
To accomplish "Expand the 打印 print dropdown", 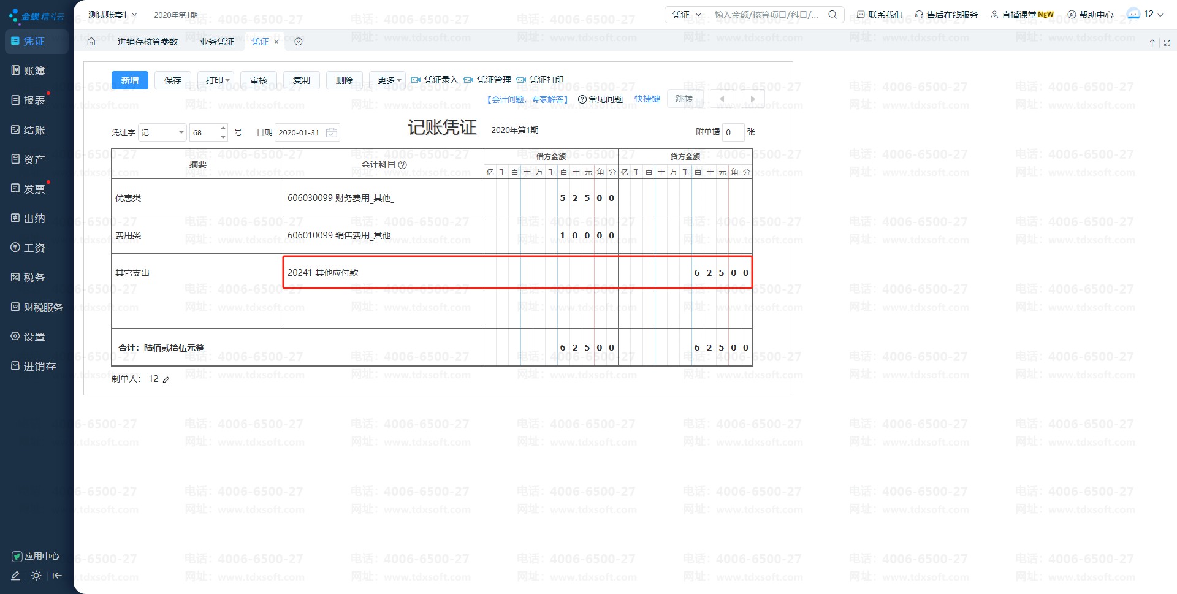I will 217,80.
